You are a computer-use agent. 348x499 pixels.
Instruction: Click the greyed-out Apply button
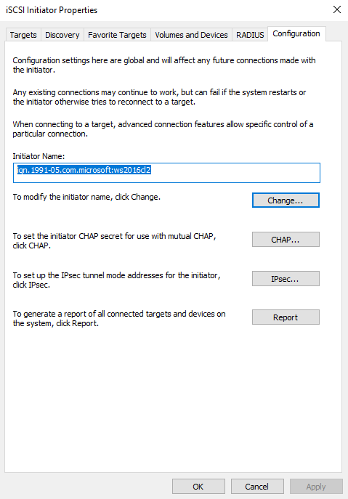(316, 487)
